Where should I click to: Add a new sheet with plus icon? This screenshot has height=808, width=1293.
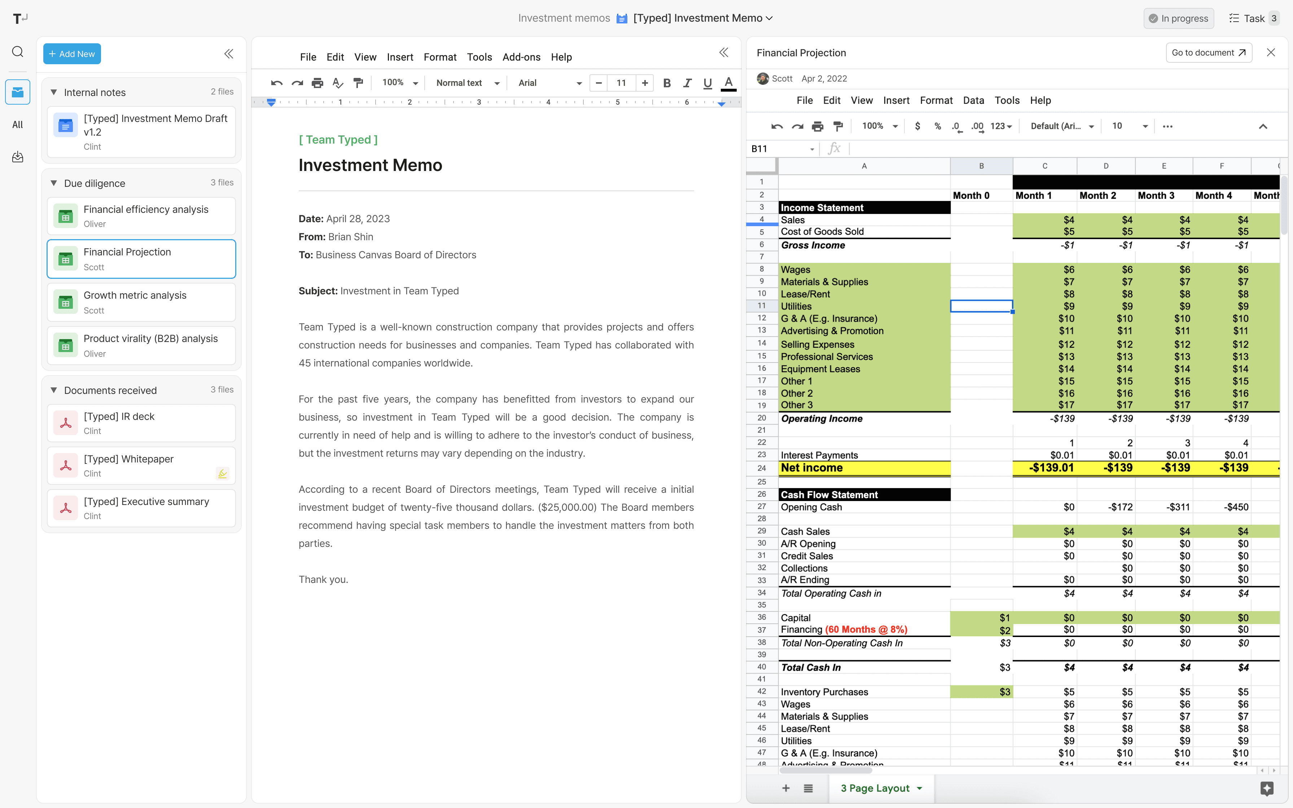[x=786, y=788]
